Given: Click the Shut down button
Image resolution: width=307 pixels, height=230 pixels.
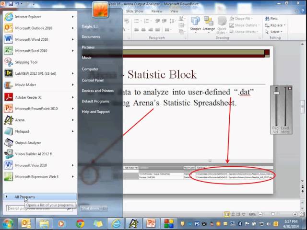Looking at the screenshot, I should 91,208.
